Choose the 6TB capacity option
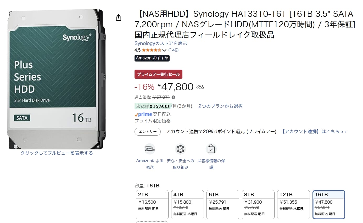This screenshot has width=363, height=223. click(223, 205)
